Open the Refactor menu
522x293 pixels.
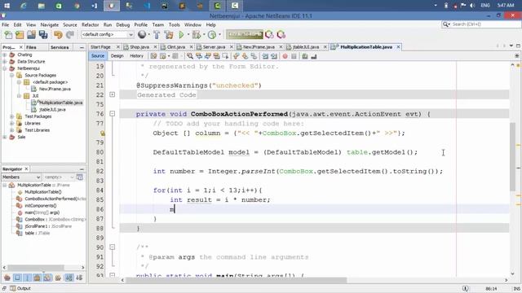click(91, 24)
